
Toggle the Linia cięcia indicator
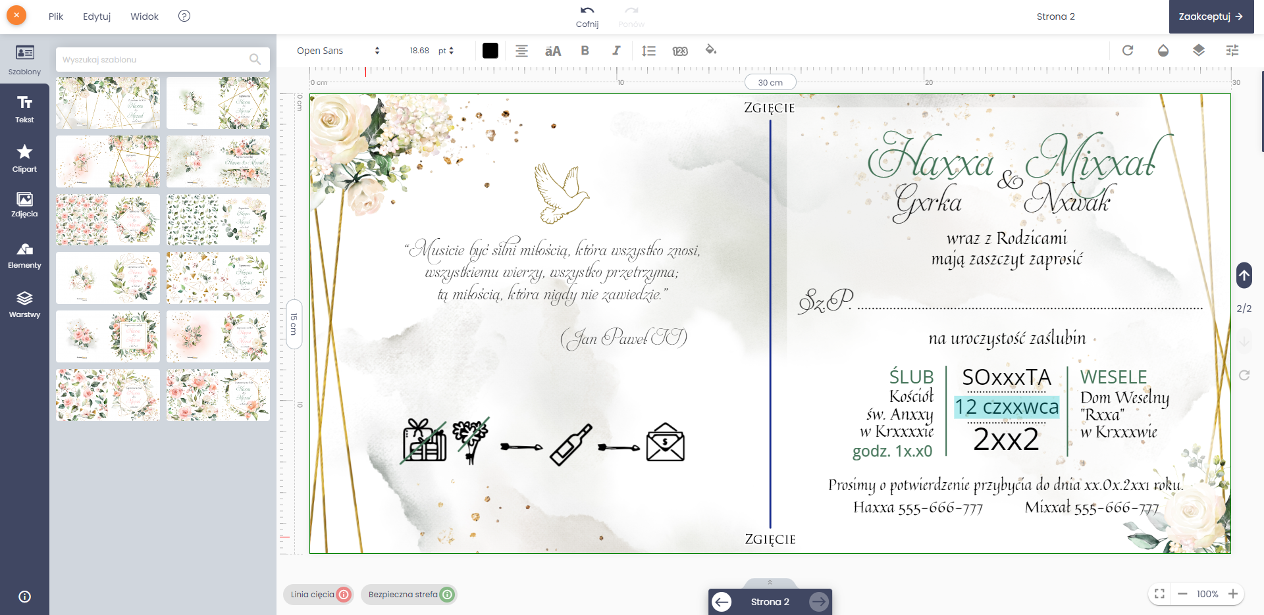pos(319,595)
